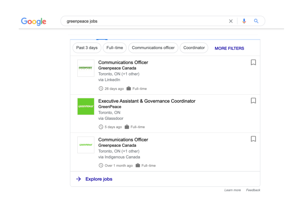Viewport: 289px width, 201px height.
Task: Select the Coordinator filter chip
Action: coord(194,48)
